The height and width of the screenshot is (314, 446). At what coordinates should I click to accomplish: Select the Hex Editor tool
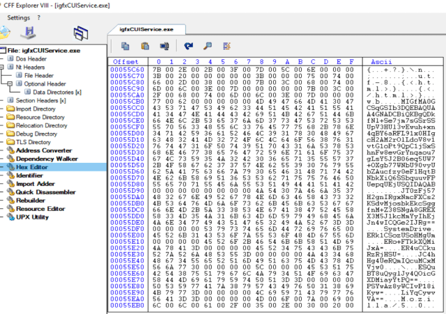point(32,167)
